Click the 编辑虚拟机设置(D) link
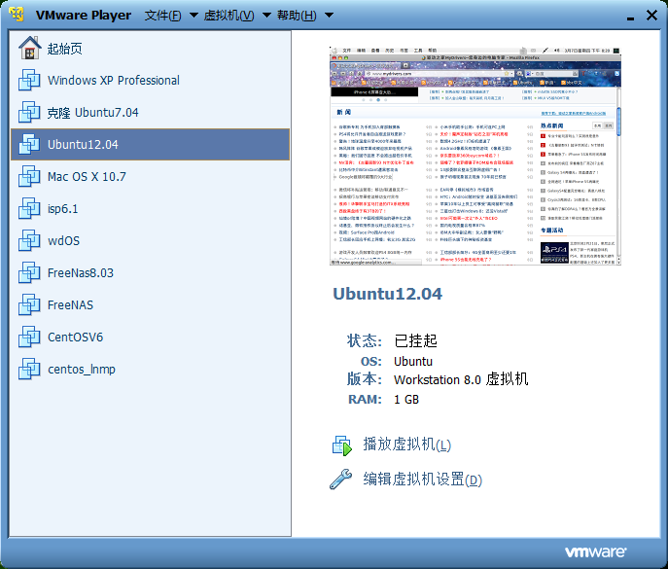Image resolution: width=668 pixels, height=569 pixels. click(x=423, y=480)
